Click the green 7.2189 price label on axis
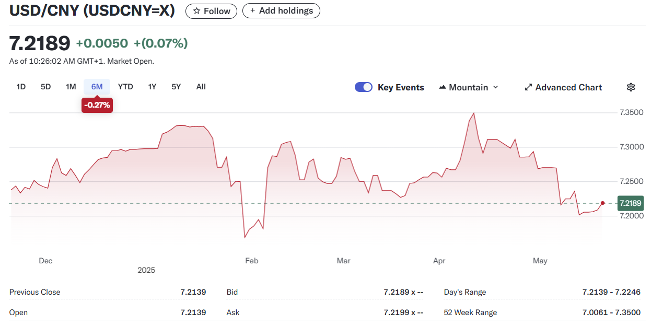Image resolution: width=651 pixels, height=325 pixels. pyautogui.click(x=631, y=203)
